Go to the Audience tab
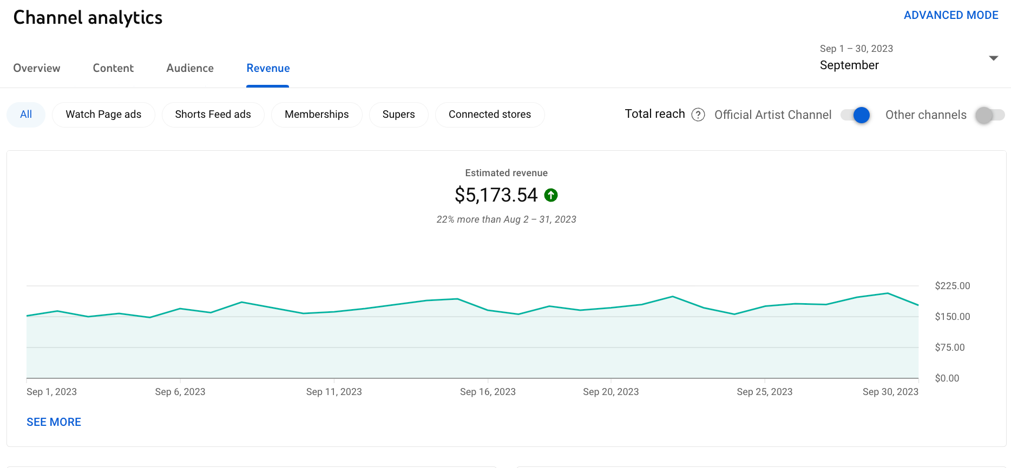The height and width of the screenshot is (468, 1011). tap(190, 68)
